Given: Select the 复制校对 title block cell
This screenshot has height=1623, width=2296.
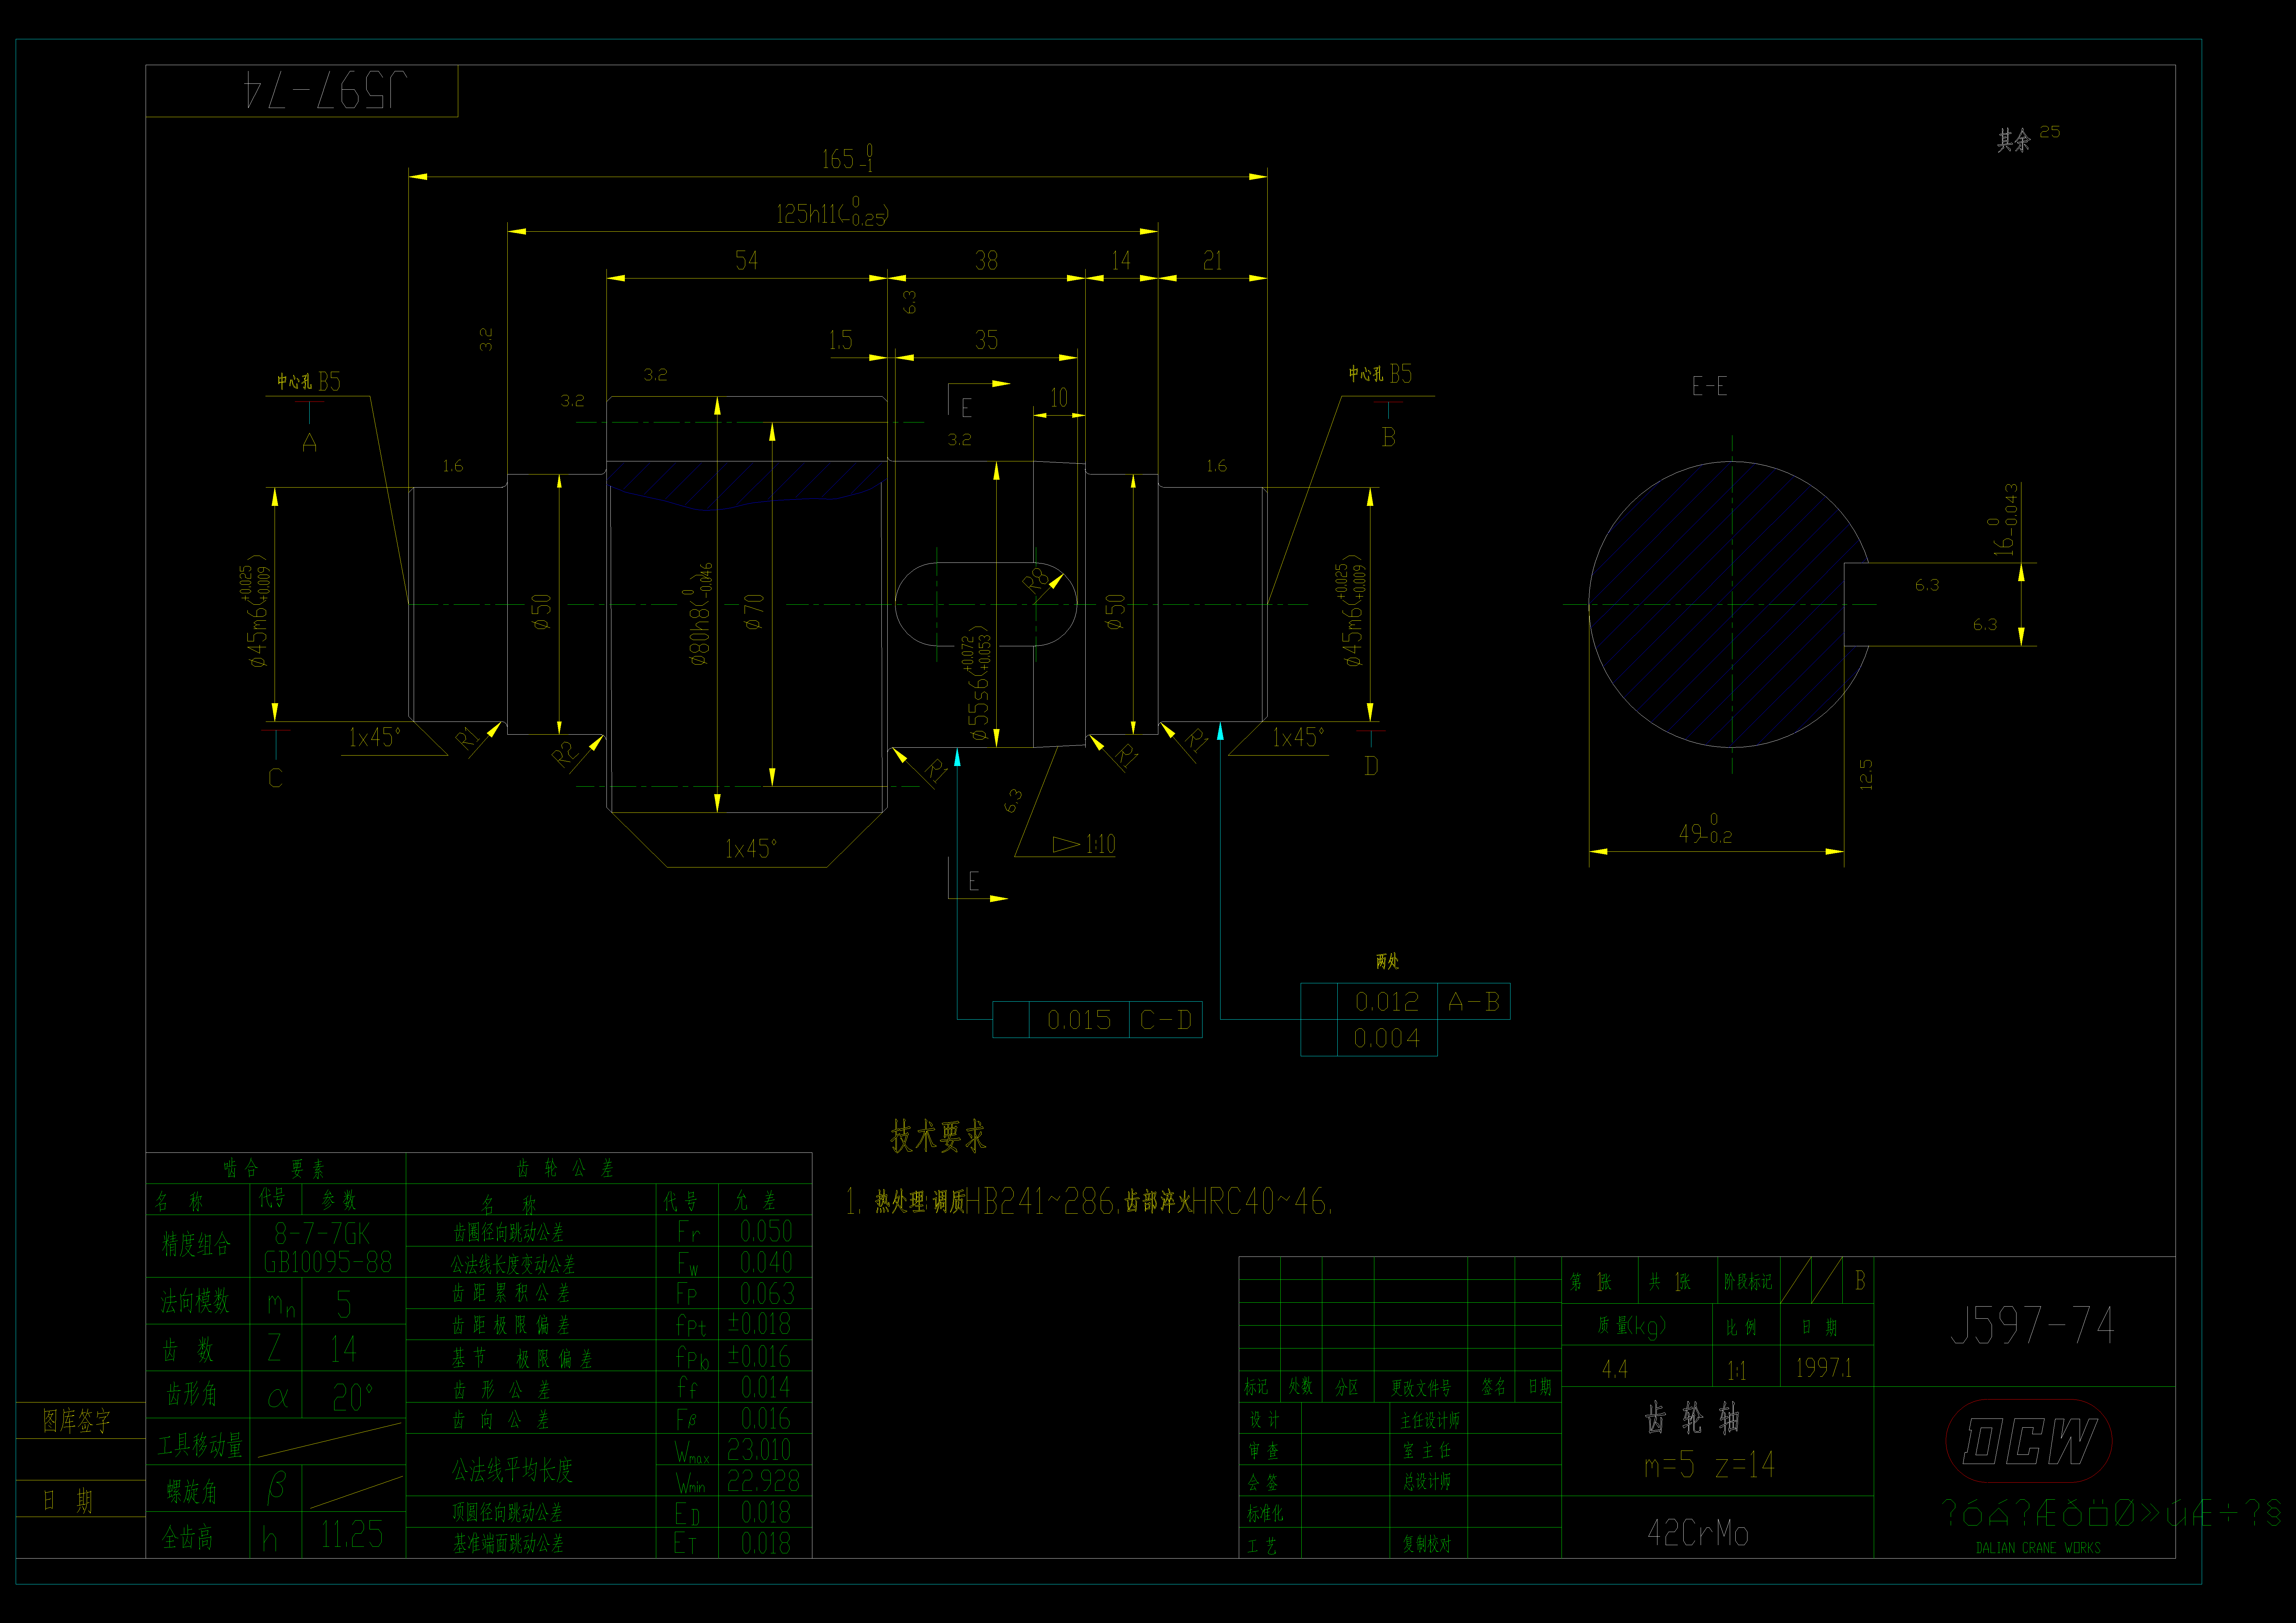Looking at the screenshot, I should click(1427, 1544).
